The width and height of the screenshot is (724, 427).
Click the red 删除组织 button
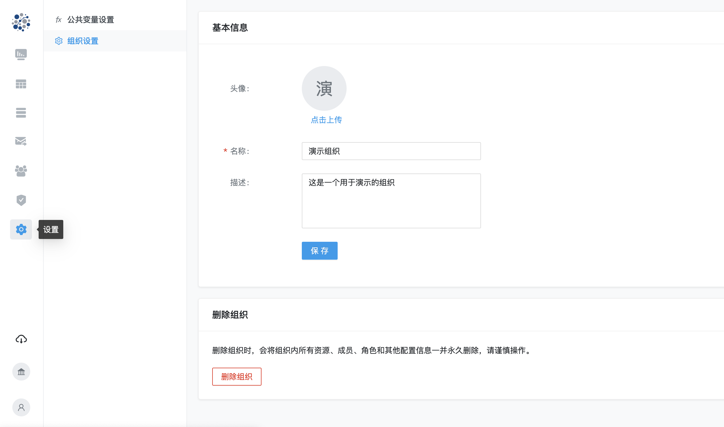pos(237,376)
